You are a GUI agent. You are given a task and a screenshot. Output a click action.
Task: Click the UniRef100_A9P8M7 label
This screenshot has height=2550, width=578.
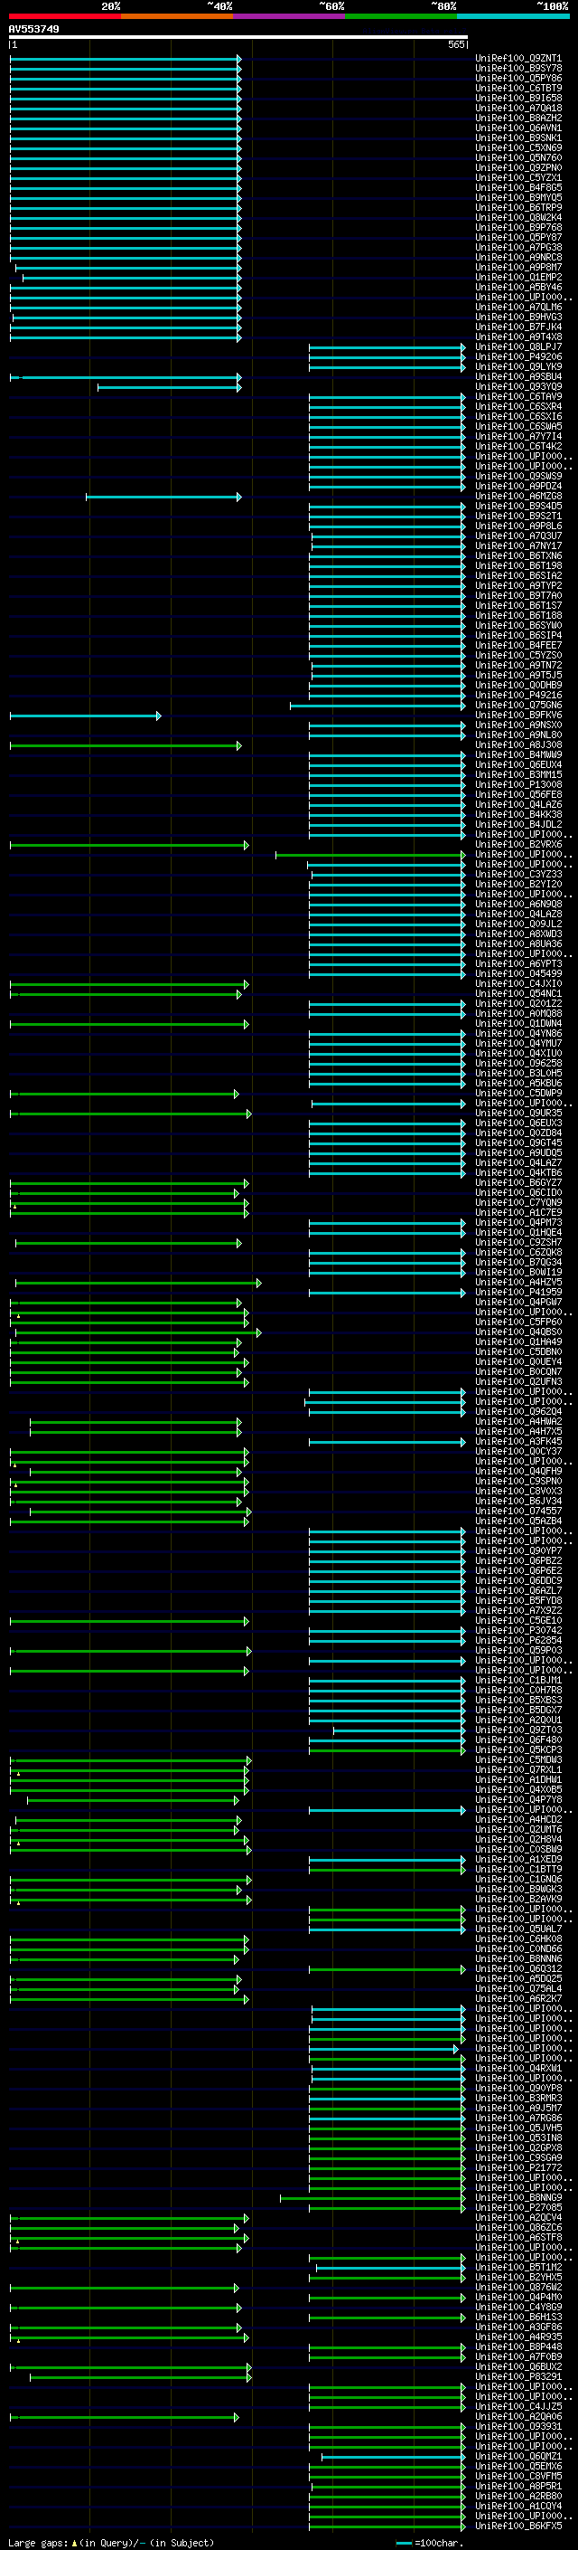pyautogui.click(x=518, y=267)
